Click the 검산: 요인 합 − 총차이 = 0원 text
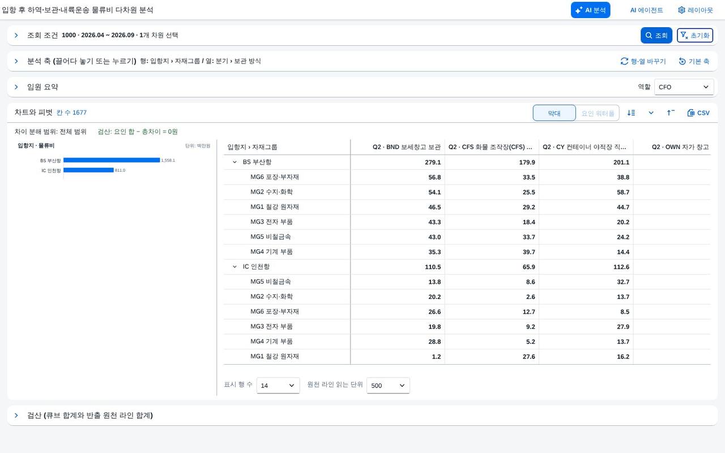Image resolution: width=725 pixels, height=453 pixels. point(138,131)
